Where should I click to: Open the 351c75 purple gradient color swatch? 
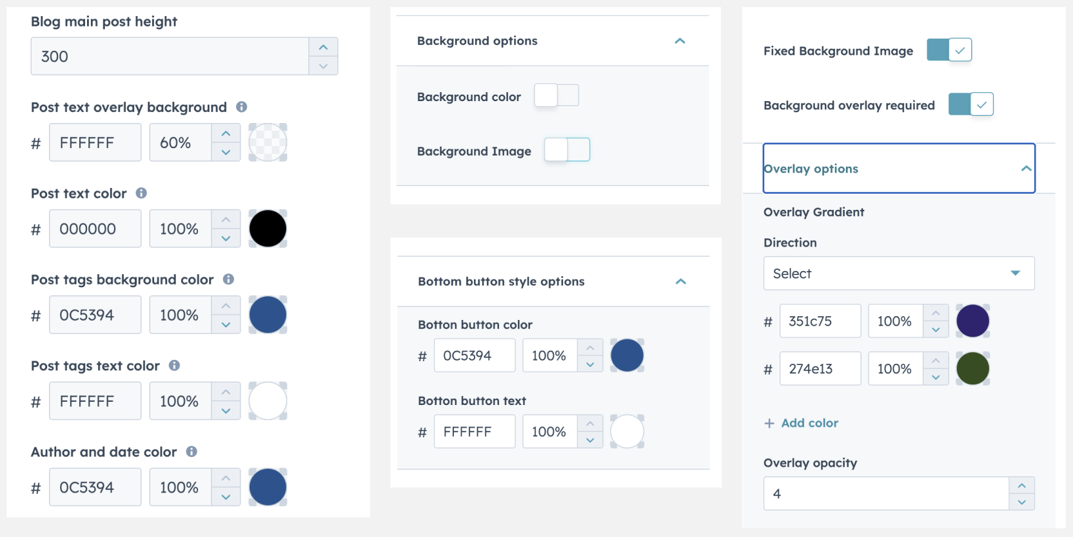972,321
